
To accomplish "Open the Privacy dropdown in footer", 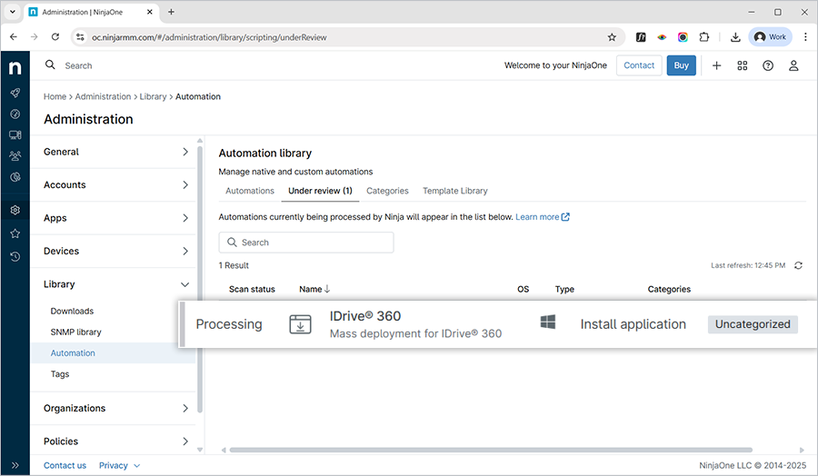I will [x=119, y=465].
